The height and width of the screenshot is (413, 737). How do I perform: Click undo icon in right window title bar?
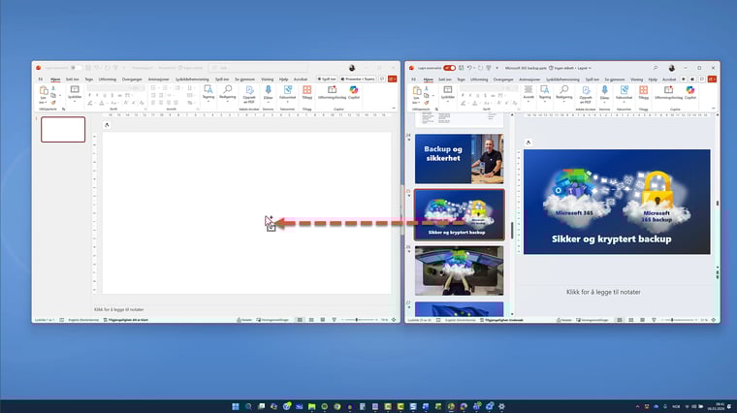click(469, 68)
